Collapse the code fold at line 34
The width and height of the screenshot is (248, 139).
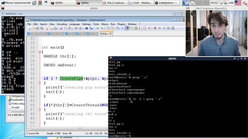[40, 52]
